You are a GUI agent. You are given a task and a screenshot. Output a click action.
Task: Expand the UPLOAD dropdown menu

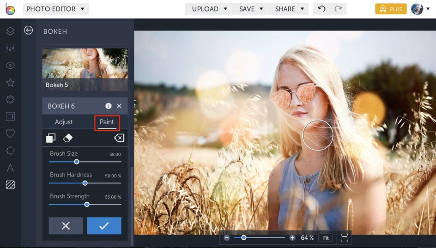click(x=209, y=9)
